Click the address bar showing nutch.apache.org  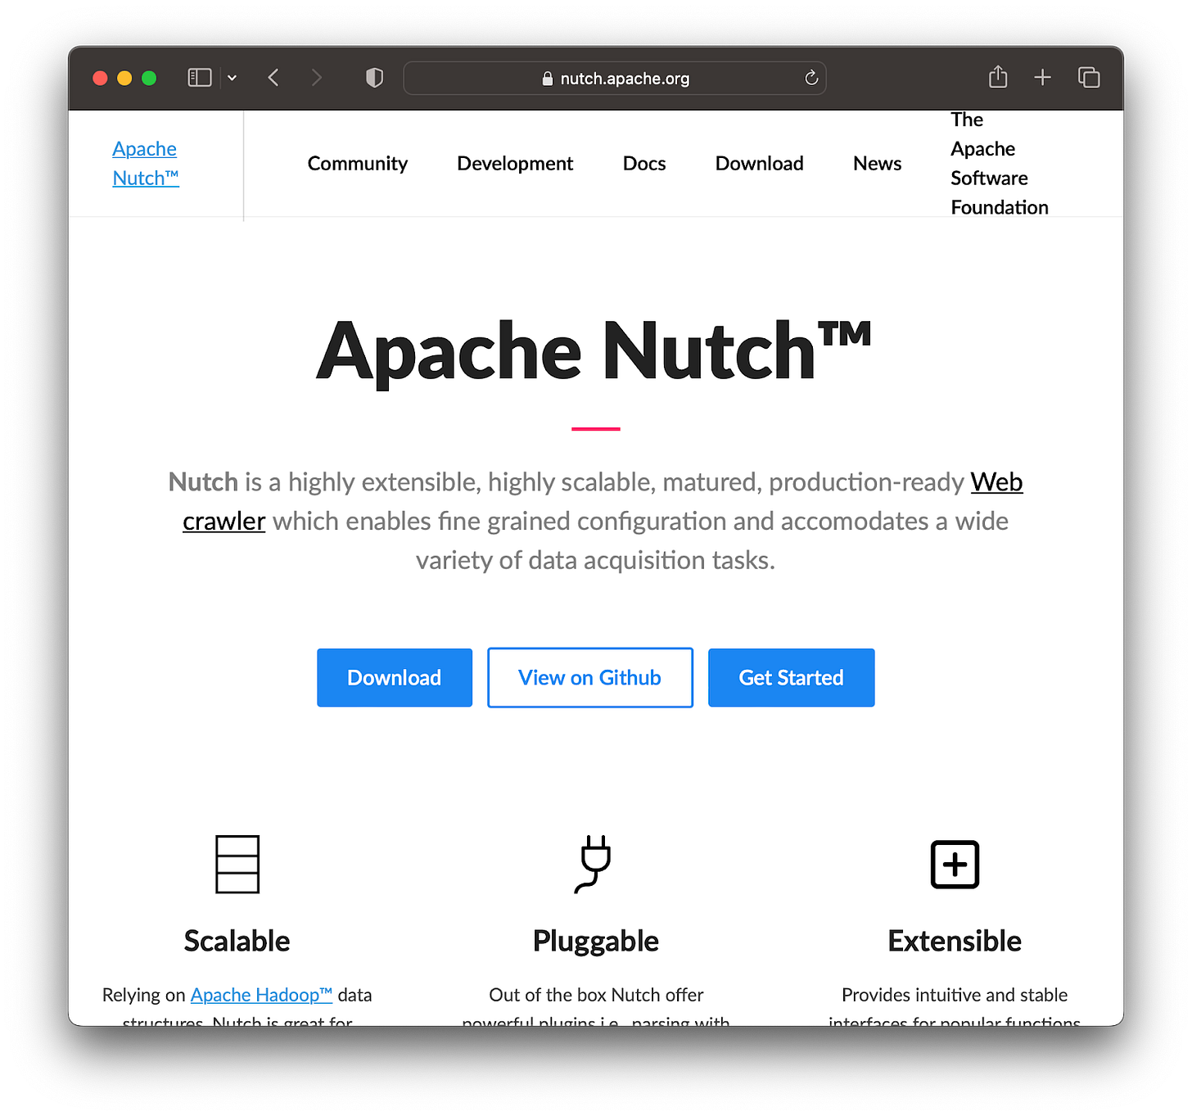[x=615, y=79]
